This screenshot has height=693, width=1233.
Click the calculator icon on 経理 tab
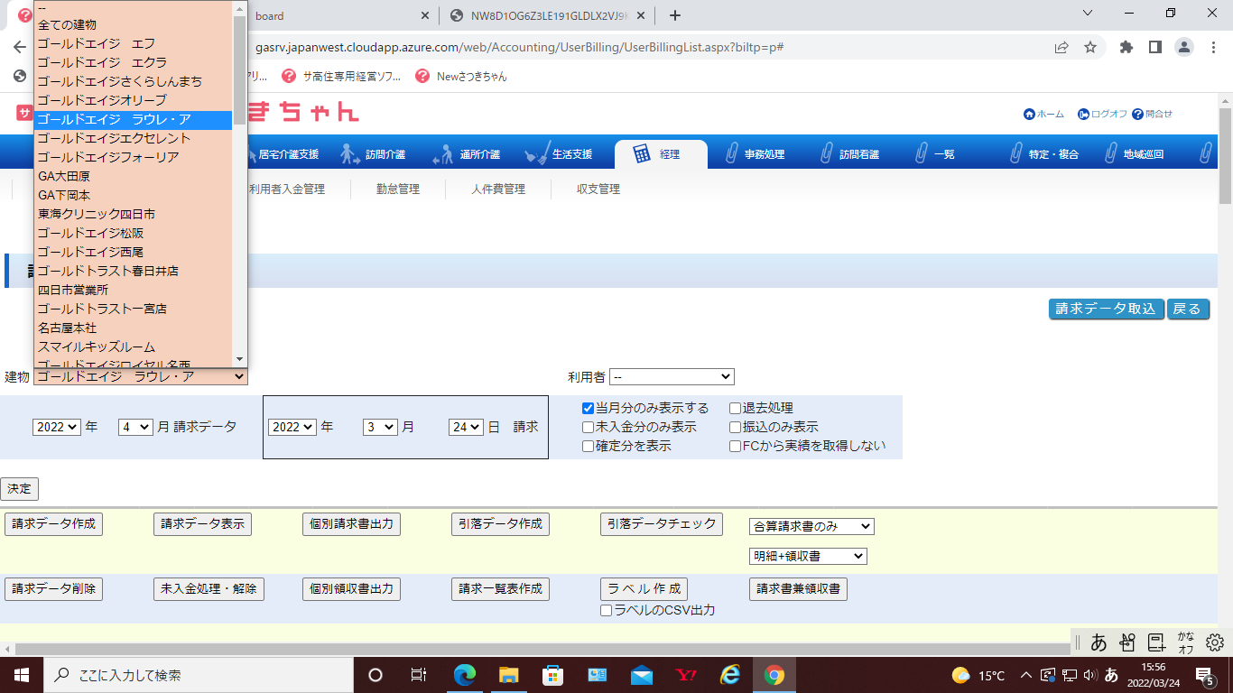pyautogui.click(x=642, y=154)
